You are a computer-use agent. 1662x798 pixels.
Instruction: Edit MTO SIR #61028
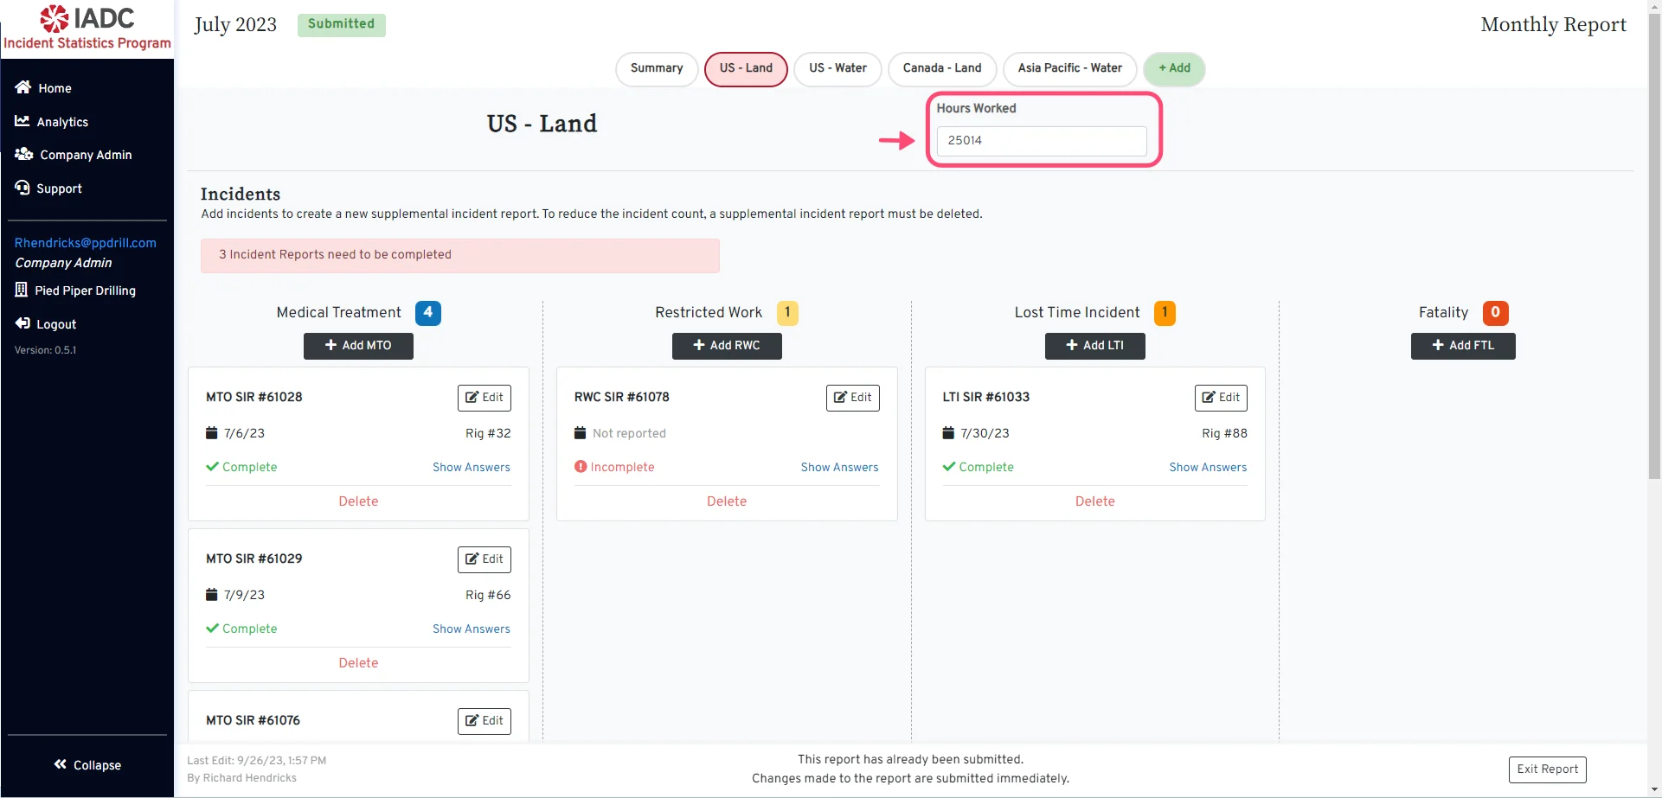(484, 398)
